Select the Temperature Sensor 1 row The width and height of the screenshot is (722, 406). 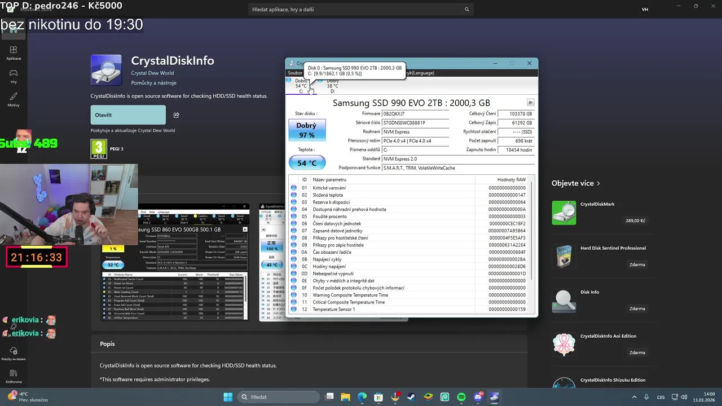pos(408,309)
